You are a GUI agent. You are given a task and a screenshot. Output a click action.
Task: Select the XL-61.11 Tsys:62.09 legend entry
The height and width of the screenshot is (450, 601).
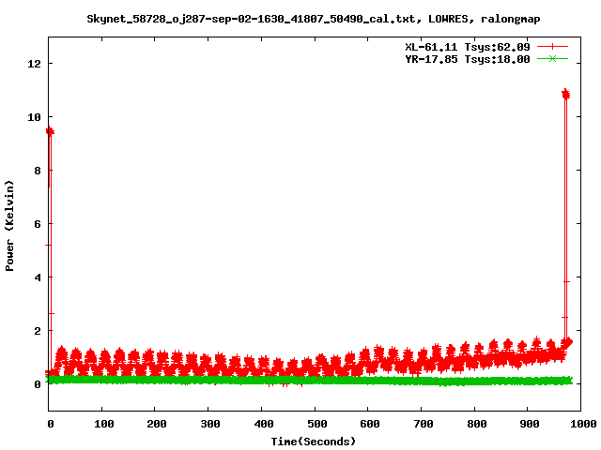[468, 47]
